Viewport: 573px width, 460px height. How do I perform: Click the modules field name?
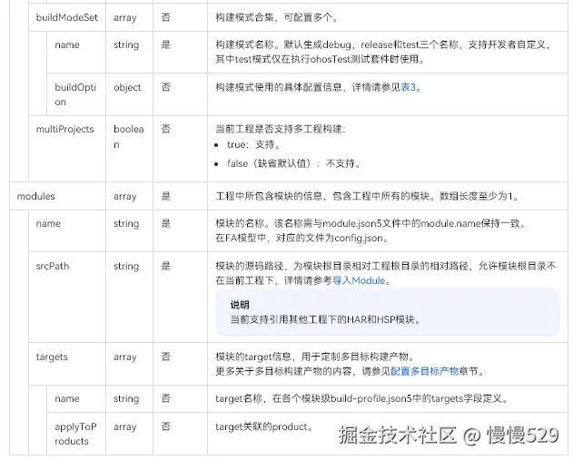pos(35,196)
